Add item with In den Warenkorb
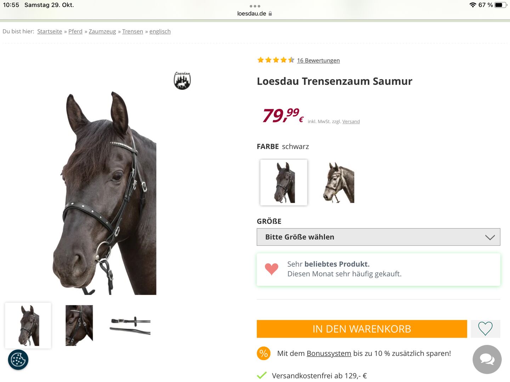 pos(362,329)
